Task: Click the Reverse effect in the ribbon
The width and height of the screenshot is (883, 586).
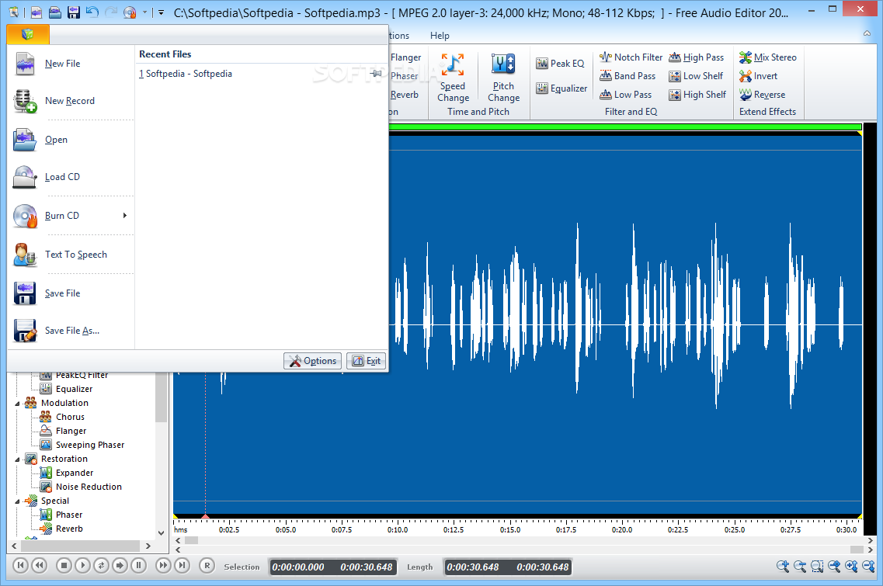Action: point(763,95)
